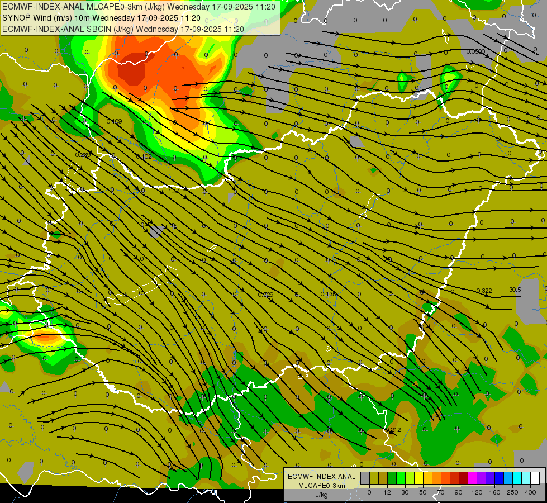Viewport: 547px width, 503px height.
Task: Select the station value 0.135
Action: point(328,295)
